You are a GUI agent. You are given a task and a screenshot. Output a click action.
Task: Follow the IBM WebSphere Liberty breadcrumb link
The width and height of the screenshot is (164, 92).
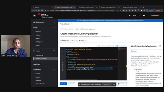[x=67, y=29]
